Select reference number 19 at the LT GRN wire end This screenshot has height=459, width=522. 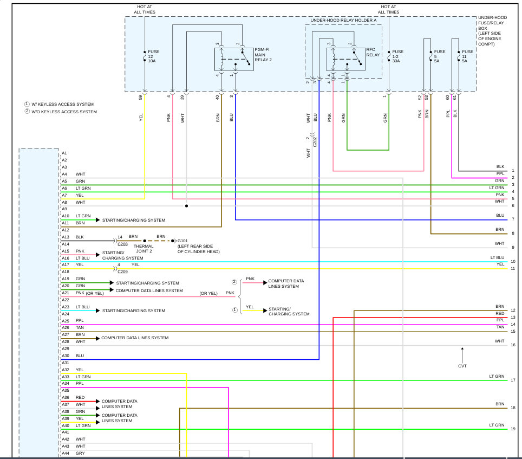tap(513, 429)
